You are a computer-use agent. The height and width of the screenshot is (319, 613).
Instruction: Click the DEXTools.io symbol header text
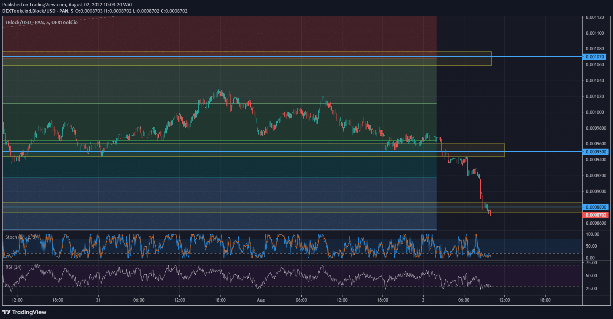95,11
